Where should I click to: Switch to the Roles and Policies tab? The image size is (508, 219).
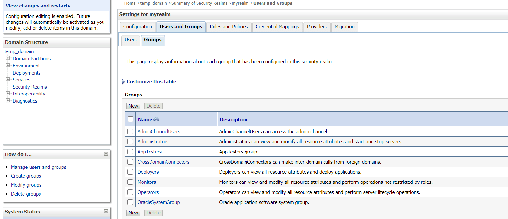(229, 27)
